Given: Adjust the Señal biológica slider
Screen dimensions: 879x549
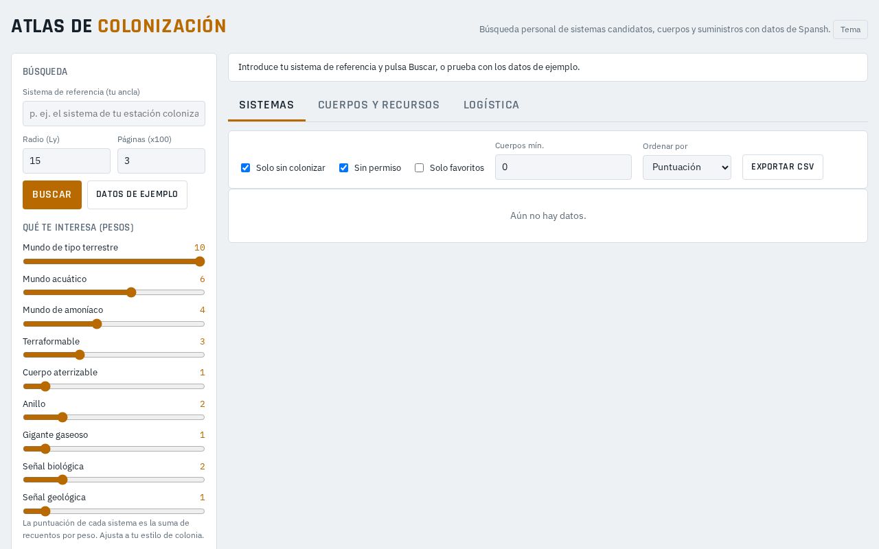Looking at the screenshot, I should click(114, 480).
